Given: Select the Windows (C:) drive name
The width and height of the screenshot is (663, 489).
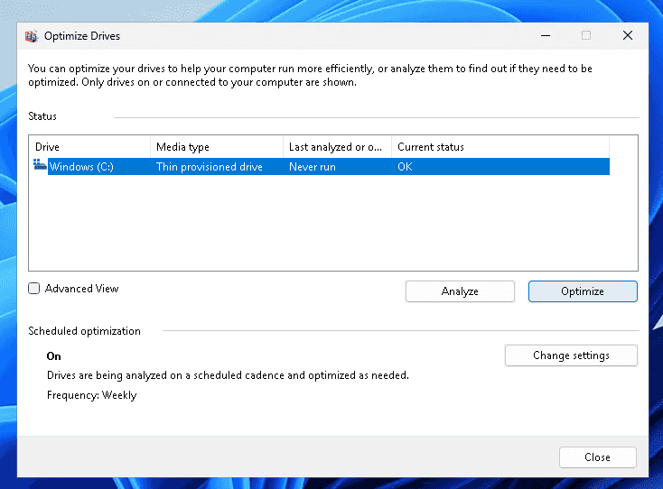Looking at the screenshot, I should click(x=81, y=167).
